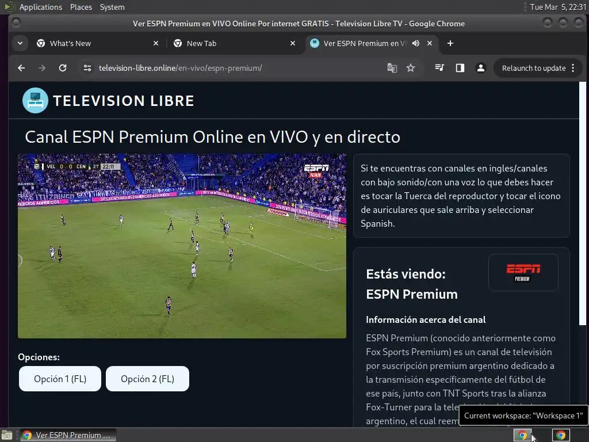Open the System menu
Image resolution: width=589 pixels, height=442 pixels.
coord(112,7)
